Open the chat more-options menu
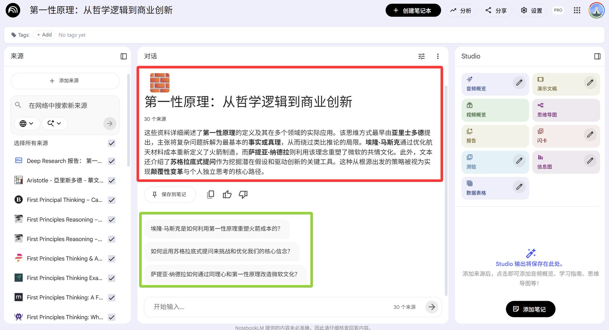 438,56
